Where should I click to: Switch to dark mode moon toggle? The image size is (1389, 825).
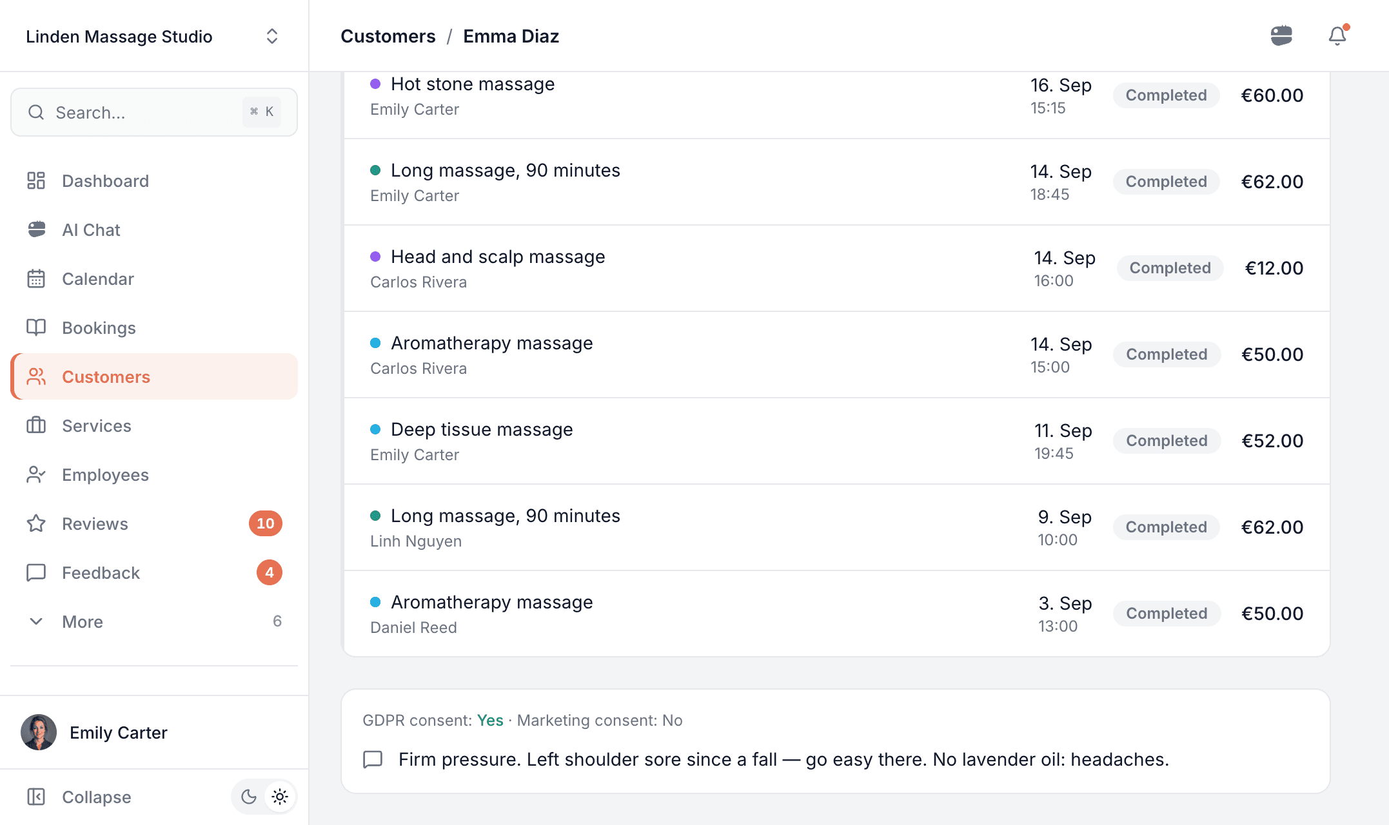tap(248, 797)
